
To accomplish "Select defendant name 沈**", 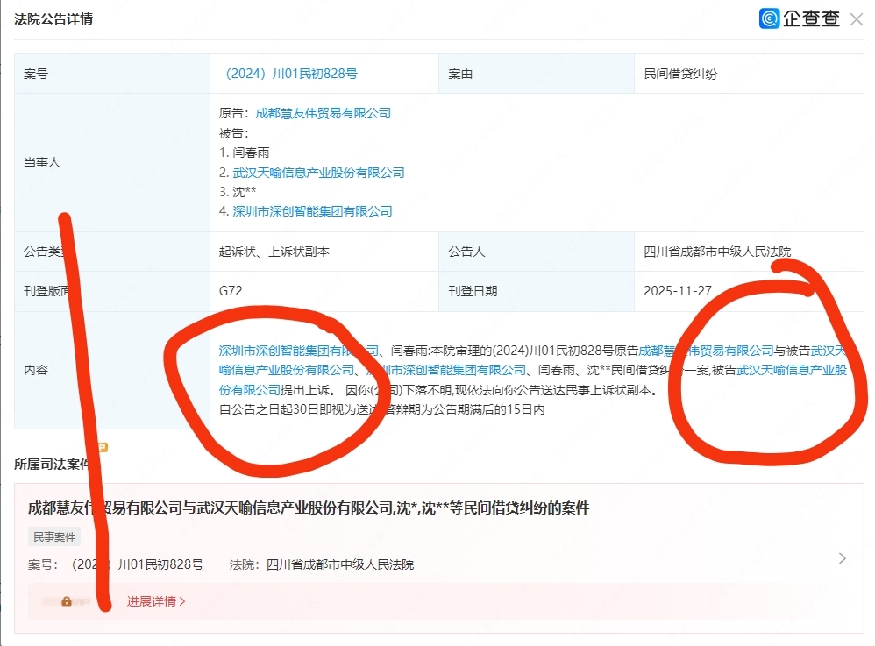I will click(x=245, y=192).
